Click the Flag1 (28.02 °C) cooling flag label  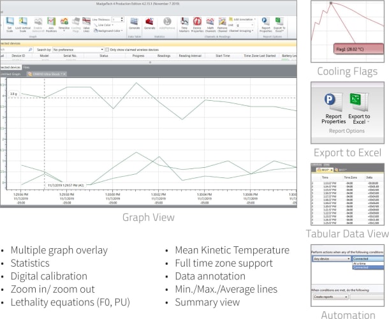click(x=358, y=48)
